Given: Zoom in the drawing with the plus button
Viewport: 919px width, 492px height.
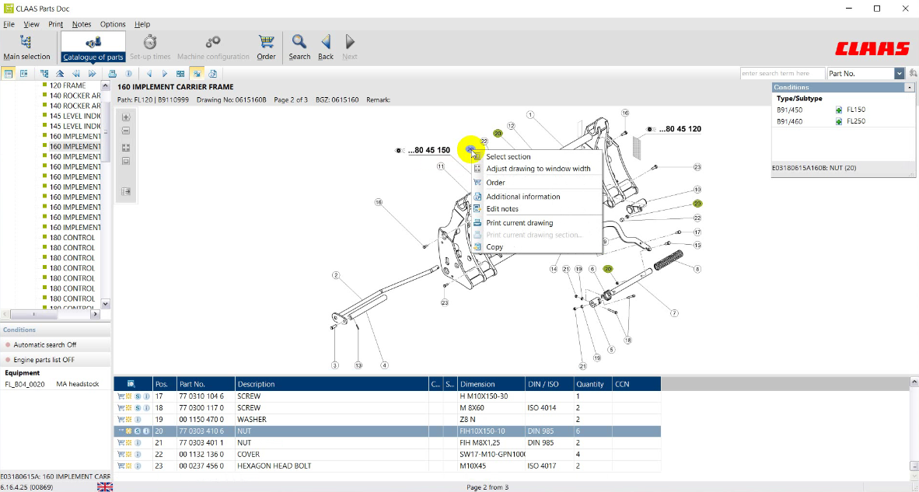Looking at the screenshot, I should click(x=126, y=117).
